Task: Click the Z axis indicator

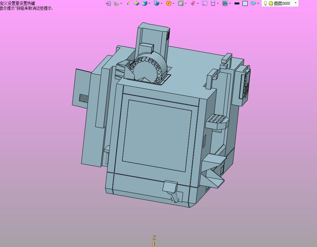Action: [x=154, y=241]
